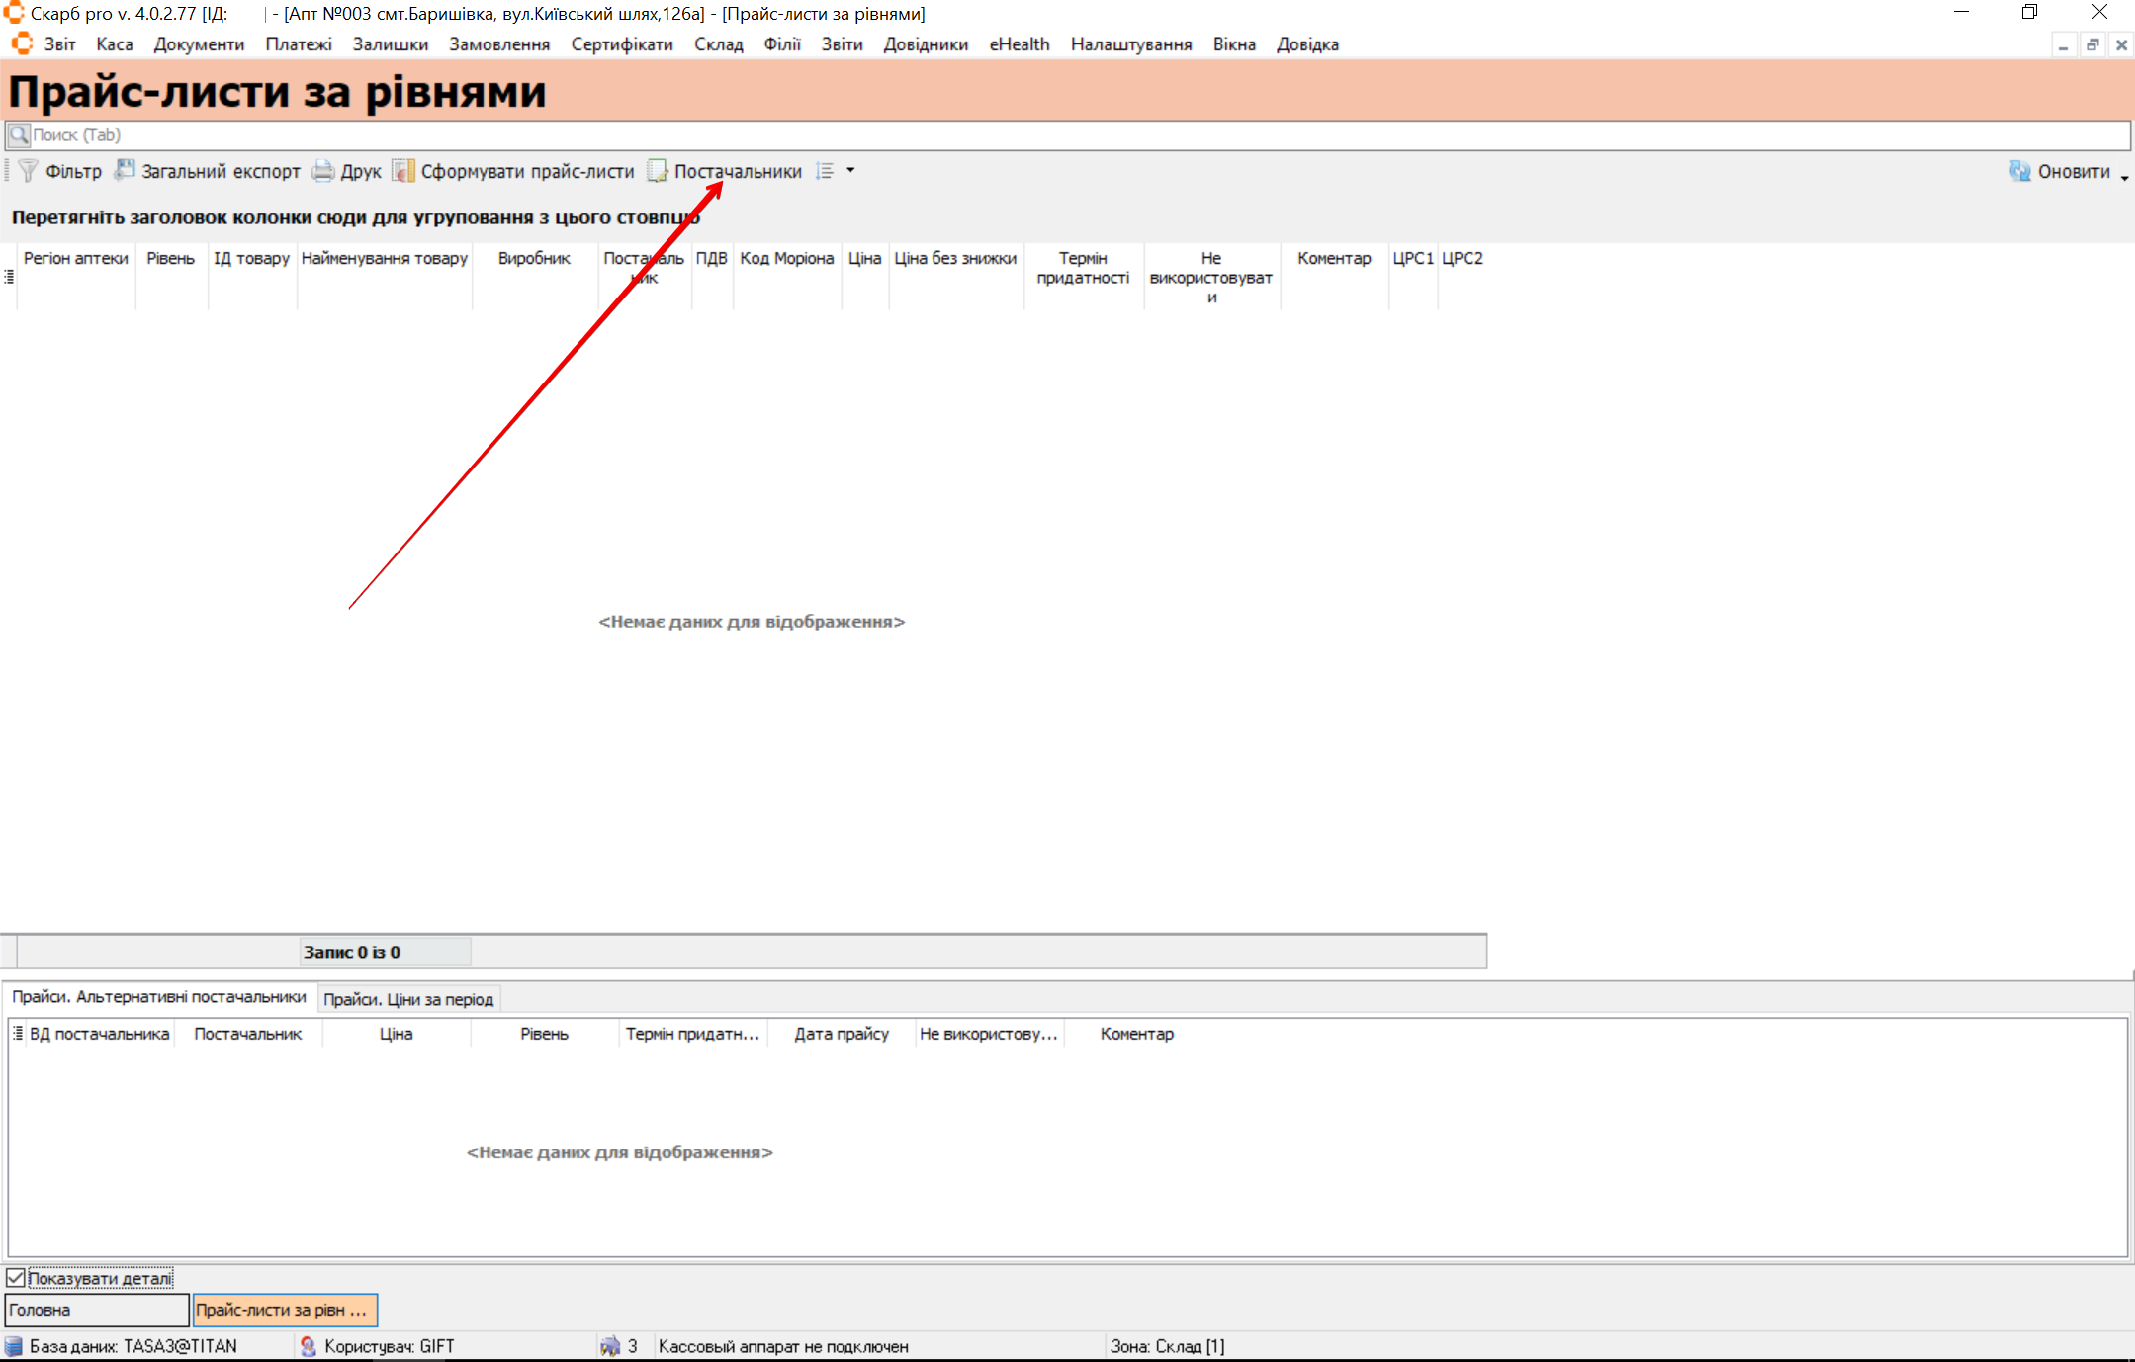
Task: Expand the list view dropdown arrow
Action: (850, 171)
